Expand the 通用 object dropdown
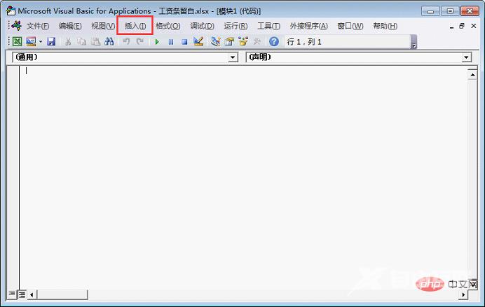This screenshot has height=307, width=485. click(x=233, y=58)
